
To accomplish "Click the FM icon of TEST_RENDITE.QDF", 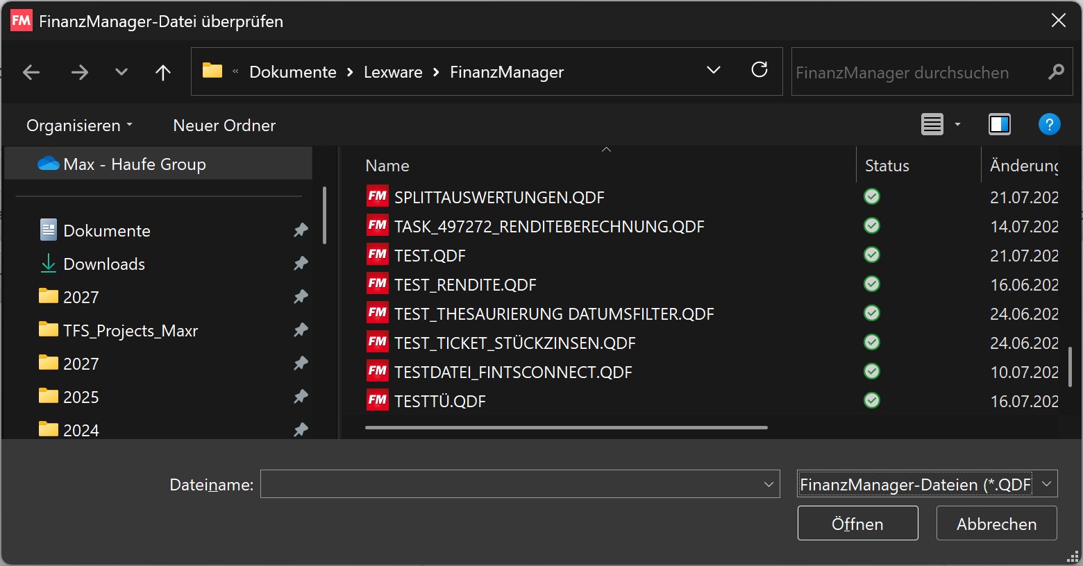I will [377, 284].
